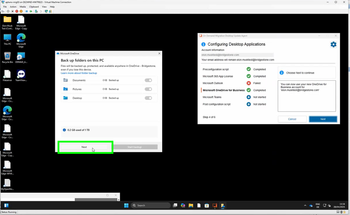Screen dimensions: 350x215
Task: Click the ENG DE language indicator
Action: click(318, 205)
